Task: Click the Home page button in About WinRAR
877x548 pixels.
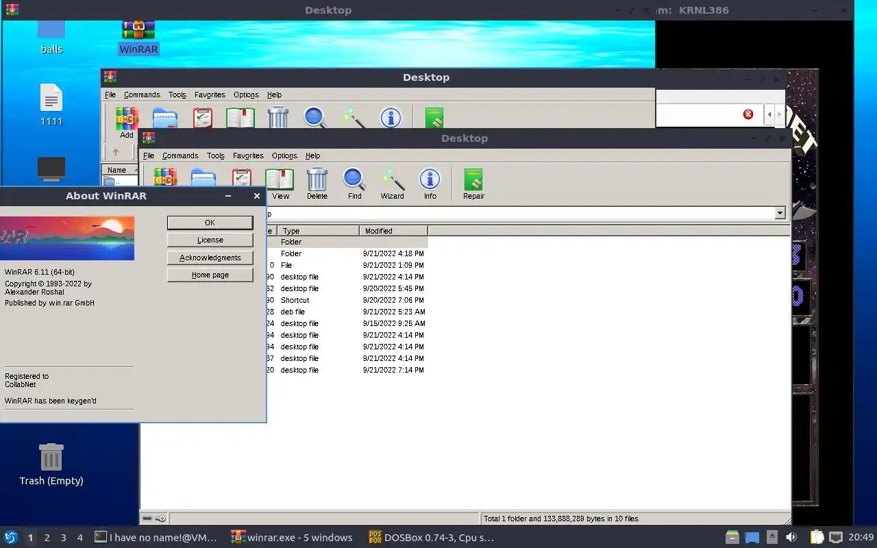Action: point(210,275)
